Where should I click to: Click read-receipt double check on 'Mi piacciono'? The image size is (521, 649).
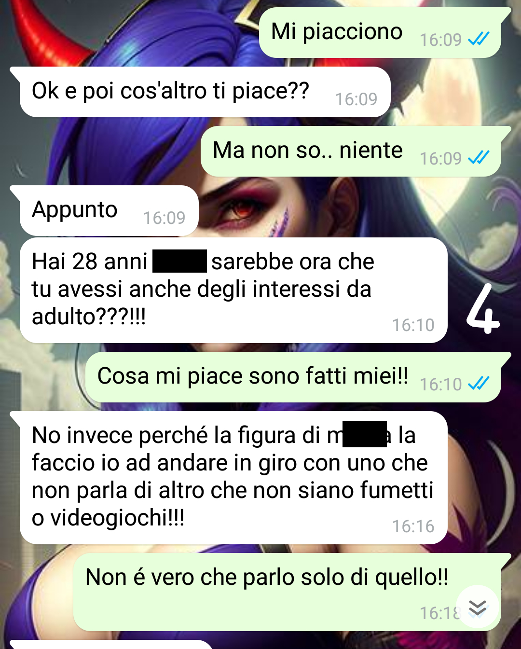(x=479, y=39)
